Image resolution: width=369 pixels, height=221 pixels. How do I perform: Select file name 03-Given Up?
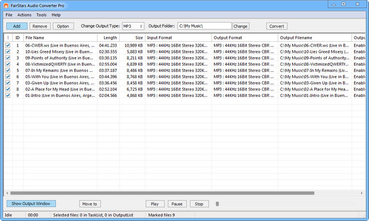coord(60,83)
